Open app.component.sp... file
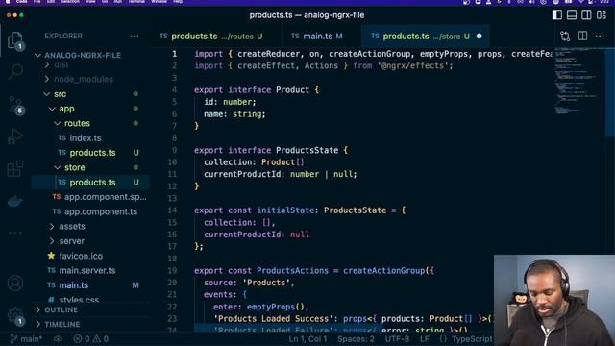615x346 pixels. pos(105,197)
